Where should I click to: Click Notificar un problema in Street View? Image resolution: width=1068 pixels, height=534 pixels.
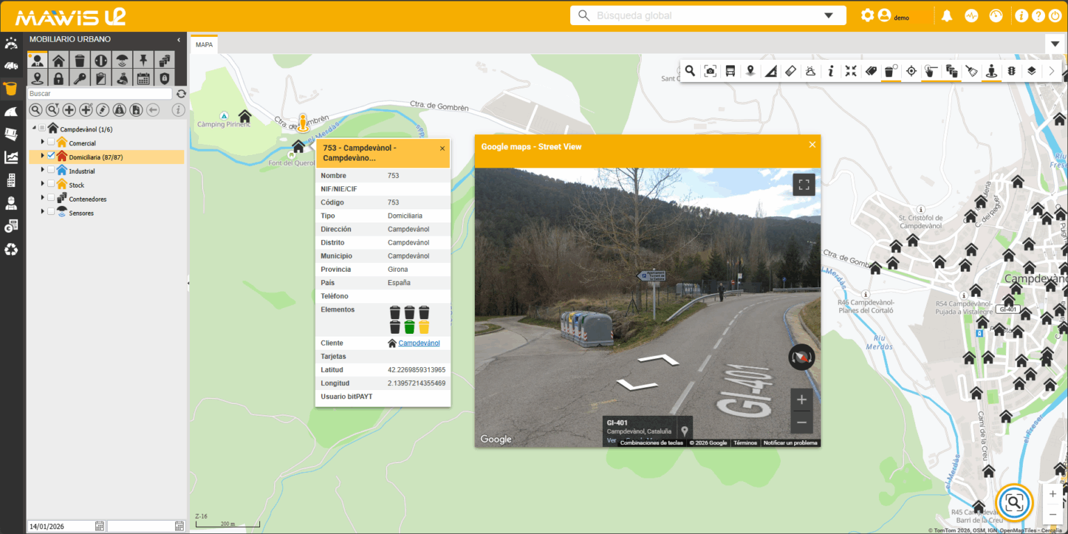point(790,443)
